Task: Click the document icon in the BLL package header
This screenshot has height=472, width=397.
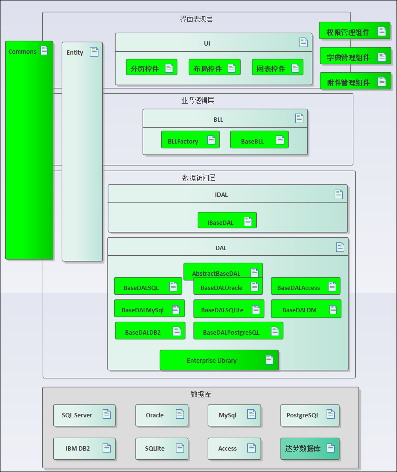Action: (x=299, y=118)
